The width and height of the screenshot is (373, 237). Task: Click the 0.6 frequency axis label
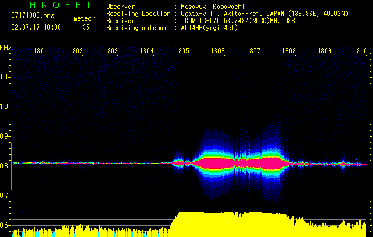[5, 225]
